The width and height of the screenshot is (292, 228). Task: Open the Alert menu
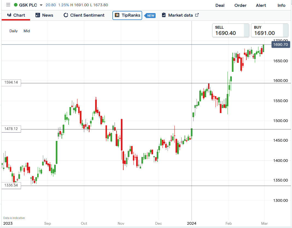pos(261,5)
